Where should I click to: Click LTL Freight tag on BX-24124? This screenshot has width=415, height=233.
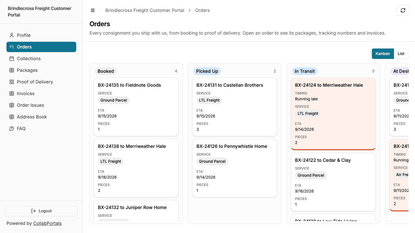tap(308, 114)
